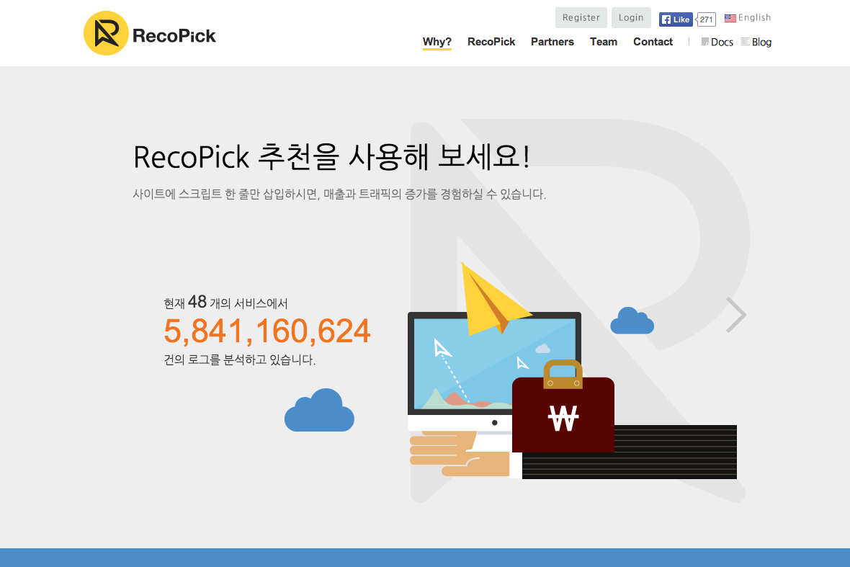
Task: Click the subtitle starting with '사이트에 스크립트'
Action: (x=339, y=194)
